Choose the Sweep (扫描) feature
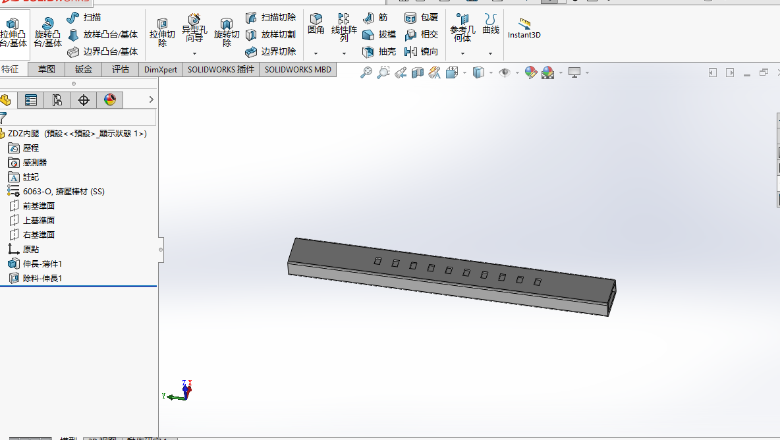This screenshot has height=440, width=780. point(84,17)
